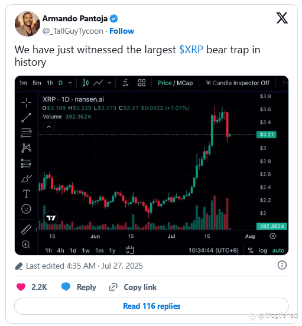Select the crosshair cursor tool
Viewport: 302px width, 326px height.
(26, 102)
